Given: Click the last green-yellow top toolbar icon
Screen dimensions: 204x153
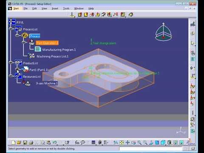Looking at the screenshot, I should (x=131, y=14).
